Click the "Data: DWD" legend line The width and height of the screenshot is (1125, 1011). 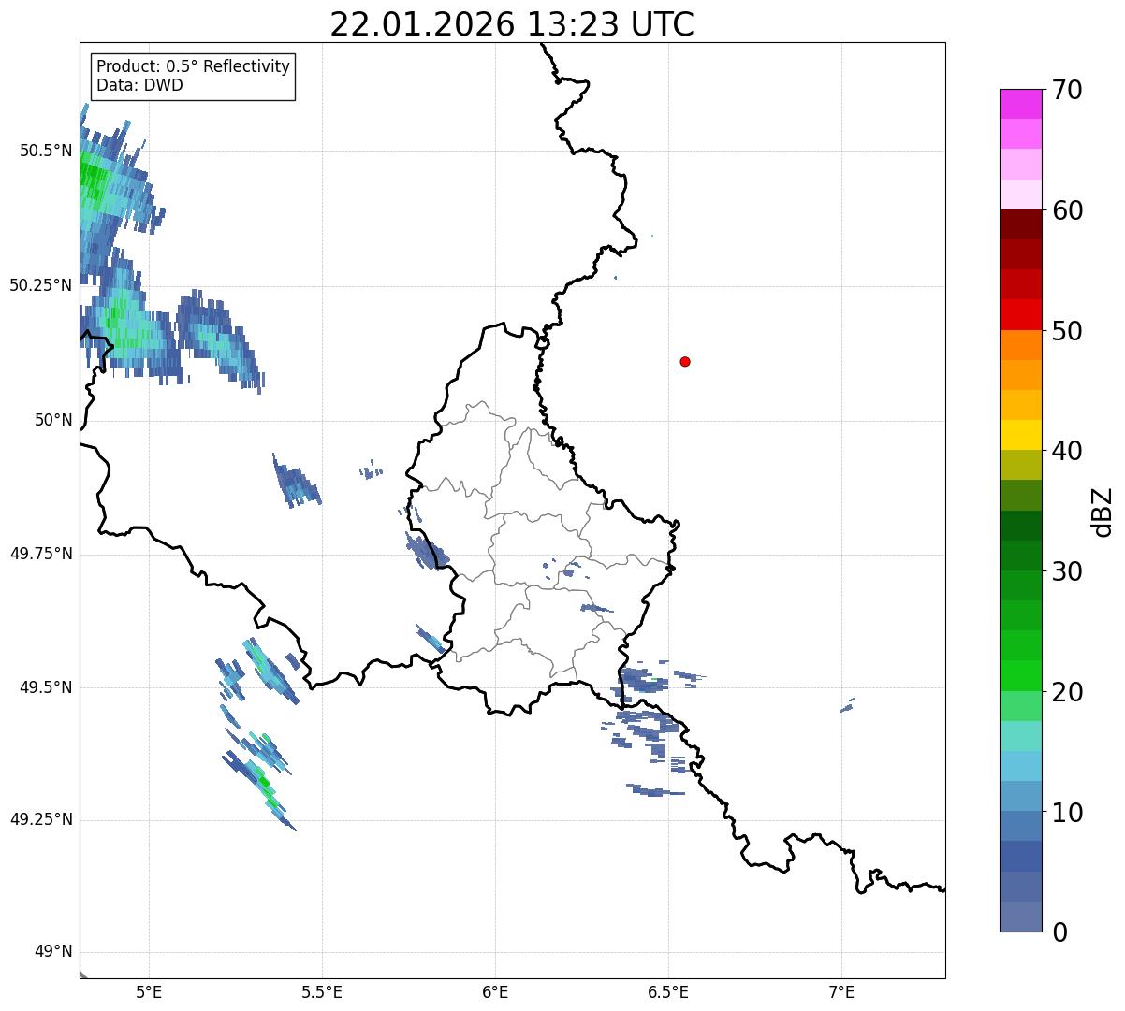tap(139, 85)
